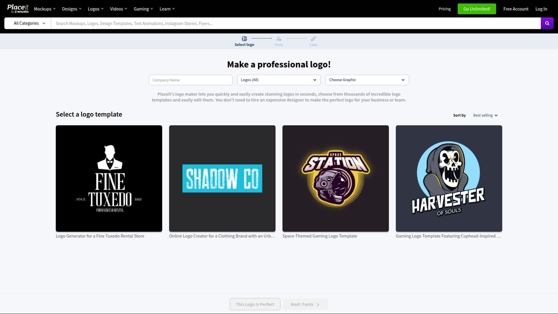Open the 'Online Logo Creator for a Clothing Brand' title
The image size is (558, 314).
(222, 236)
